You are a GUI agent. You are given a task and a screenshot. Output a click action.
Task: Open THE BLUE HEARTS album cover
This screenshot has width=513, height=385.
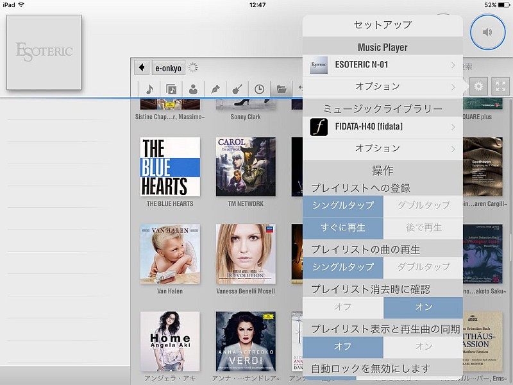pyautogui.click(x=170, y=167)
